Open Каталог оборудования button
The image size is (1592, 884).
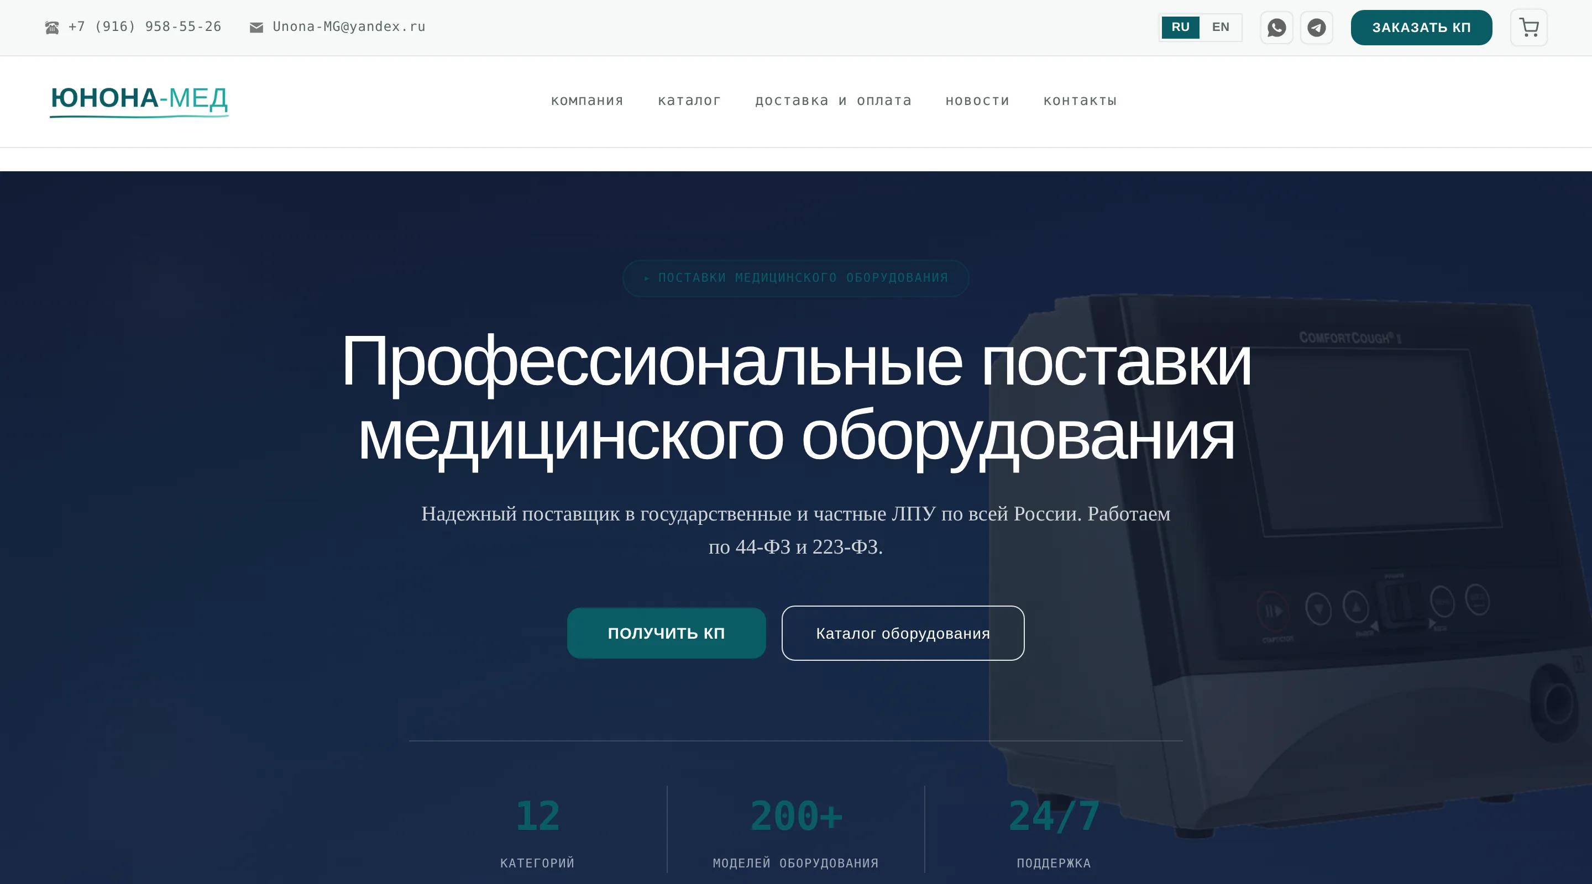(x=903, y=633)
